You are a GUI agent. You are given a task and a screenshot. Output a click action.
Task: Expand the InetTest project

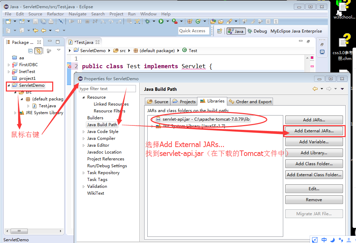pos(9,72)
